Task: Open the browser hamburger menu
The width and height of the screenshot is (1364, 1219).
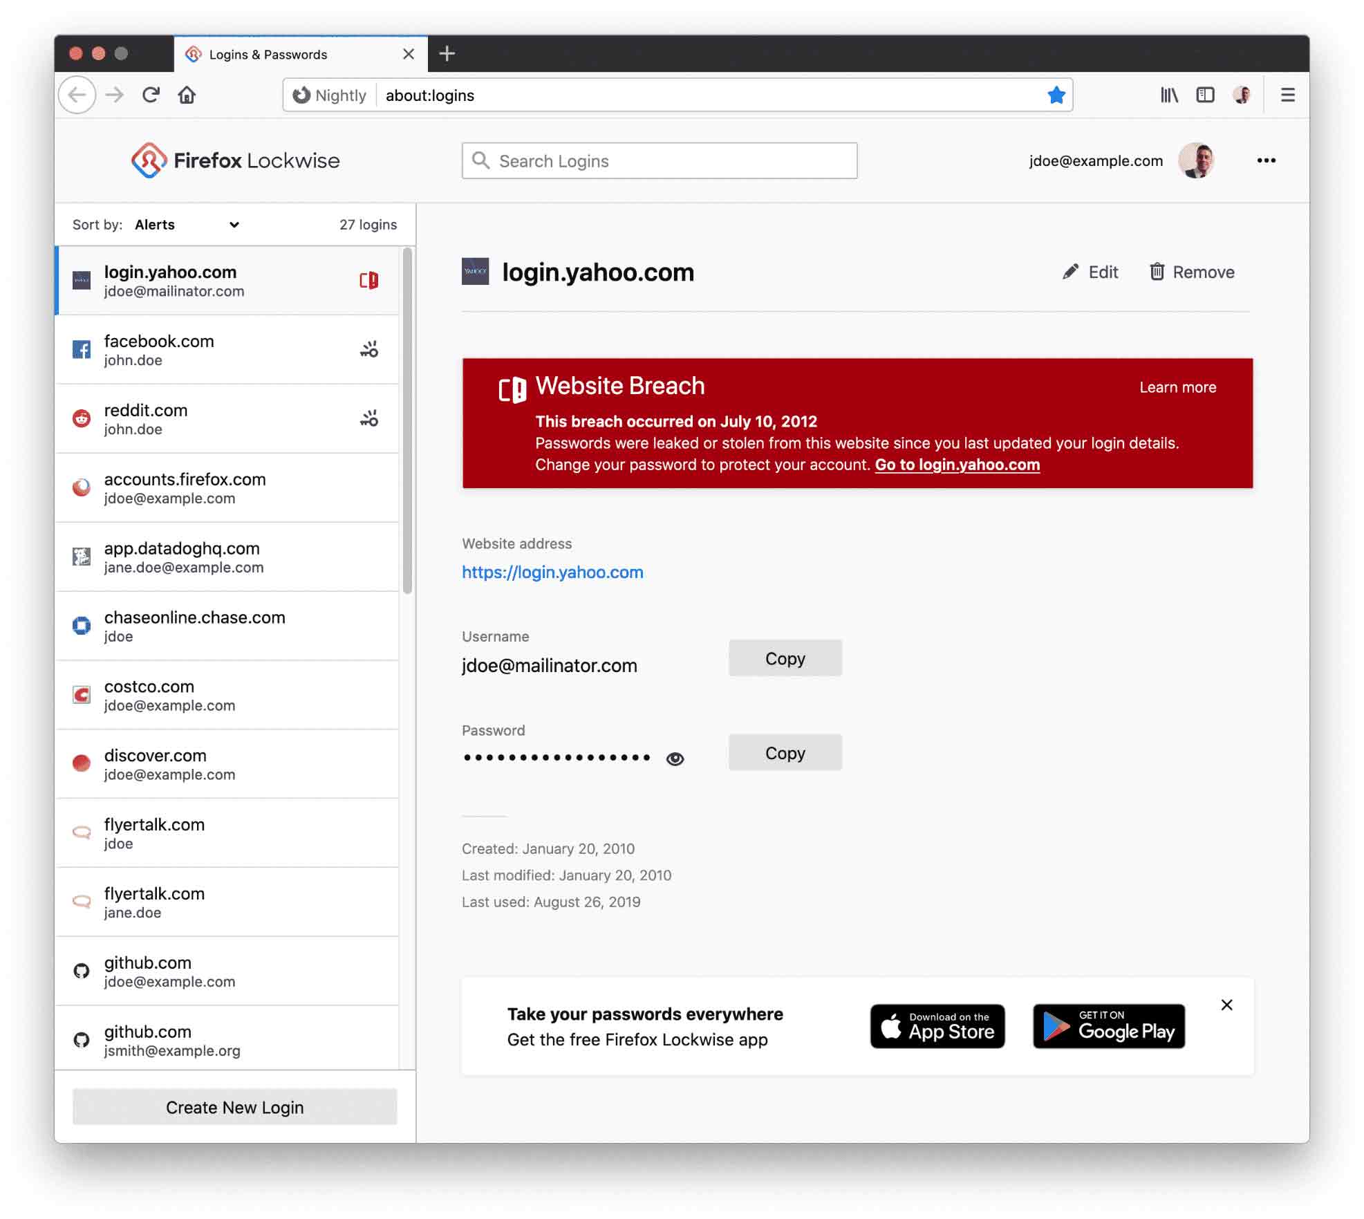Action: click(1288, 95)
